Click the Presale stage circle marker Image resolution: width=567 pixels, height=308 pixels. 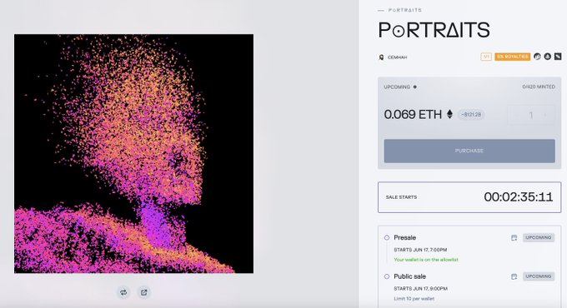coord(387,237)
